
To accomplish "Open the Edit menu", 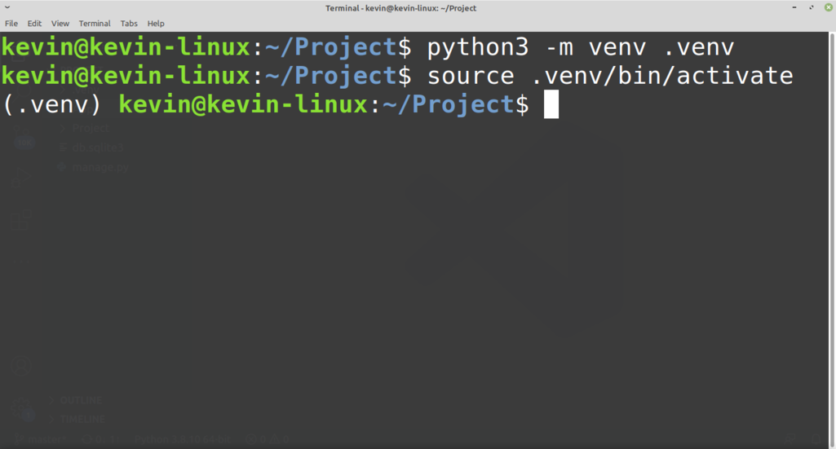I will (34, 24).
